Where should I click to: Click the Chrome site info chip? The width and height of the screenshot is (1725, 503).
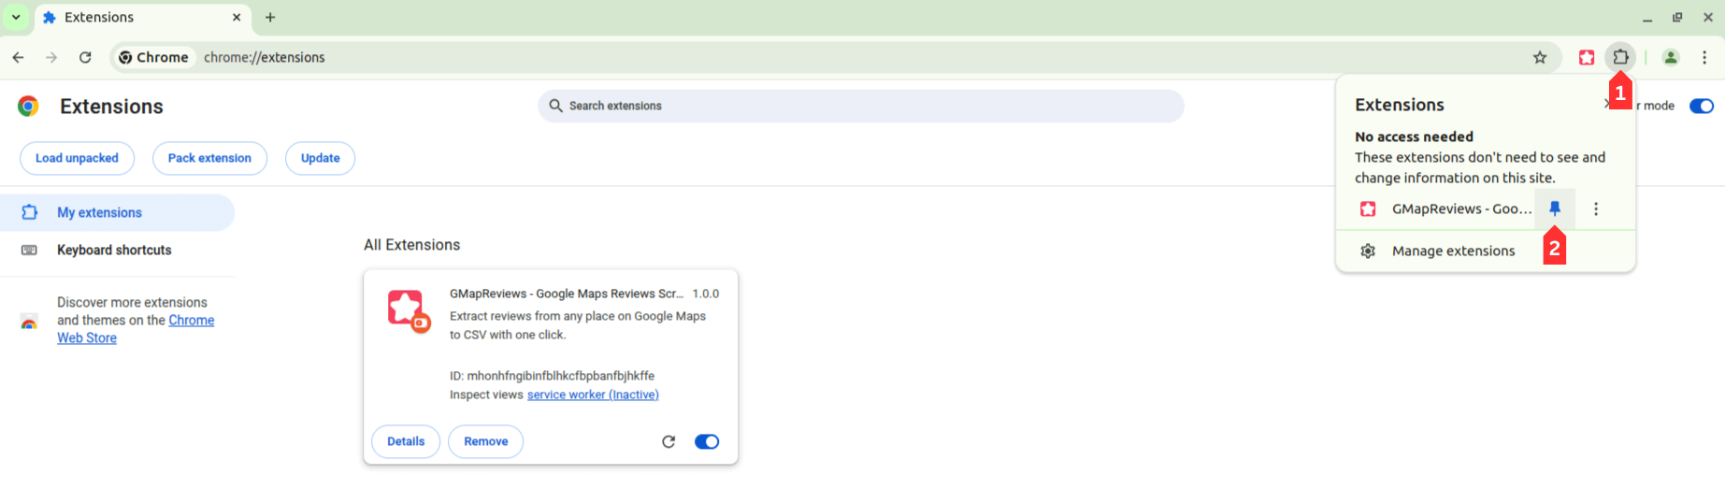[154, 57]
